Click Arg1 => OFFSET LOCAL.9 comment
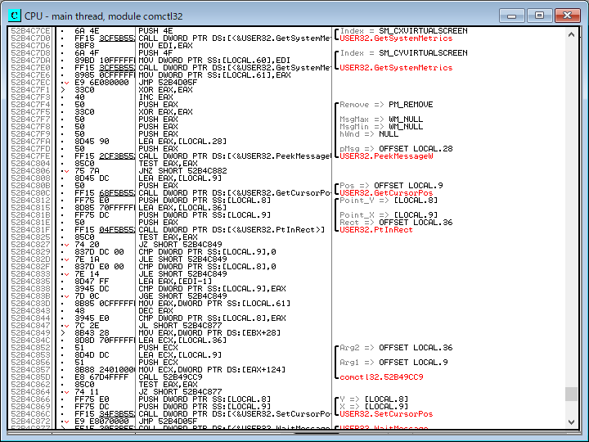 393,363
